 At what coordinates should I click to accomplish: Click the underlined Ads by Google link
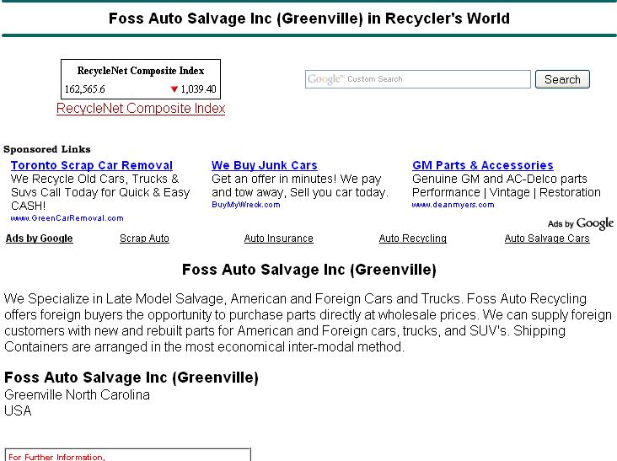click(40, 239)
